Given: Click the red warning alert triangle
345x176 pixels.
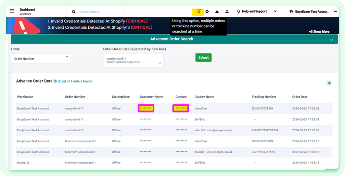Looking at the screenshot, I should coord(26,26).
